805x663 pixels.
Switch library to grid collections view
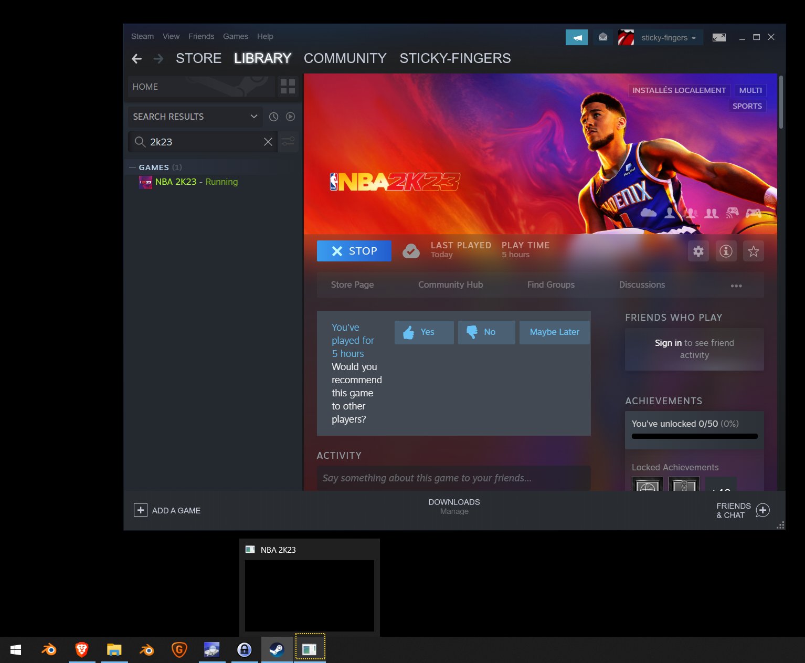point(288,87)
